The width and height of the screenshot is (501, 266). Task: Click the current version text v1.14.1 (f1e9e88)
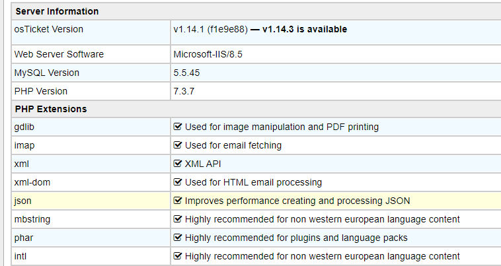click(x=210, y=30)
